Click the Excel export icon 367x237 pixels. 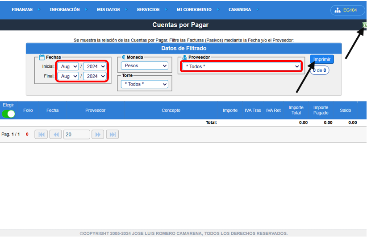[x=364, y=26]
